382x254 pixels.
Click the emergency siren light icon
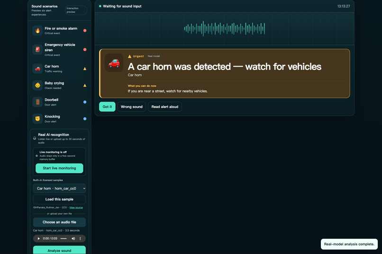pos(37,50)
